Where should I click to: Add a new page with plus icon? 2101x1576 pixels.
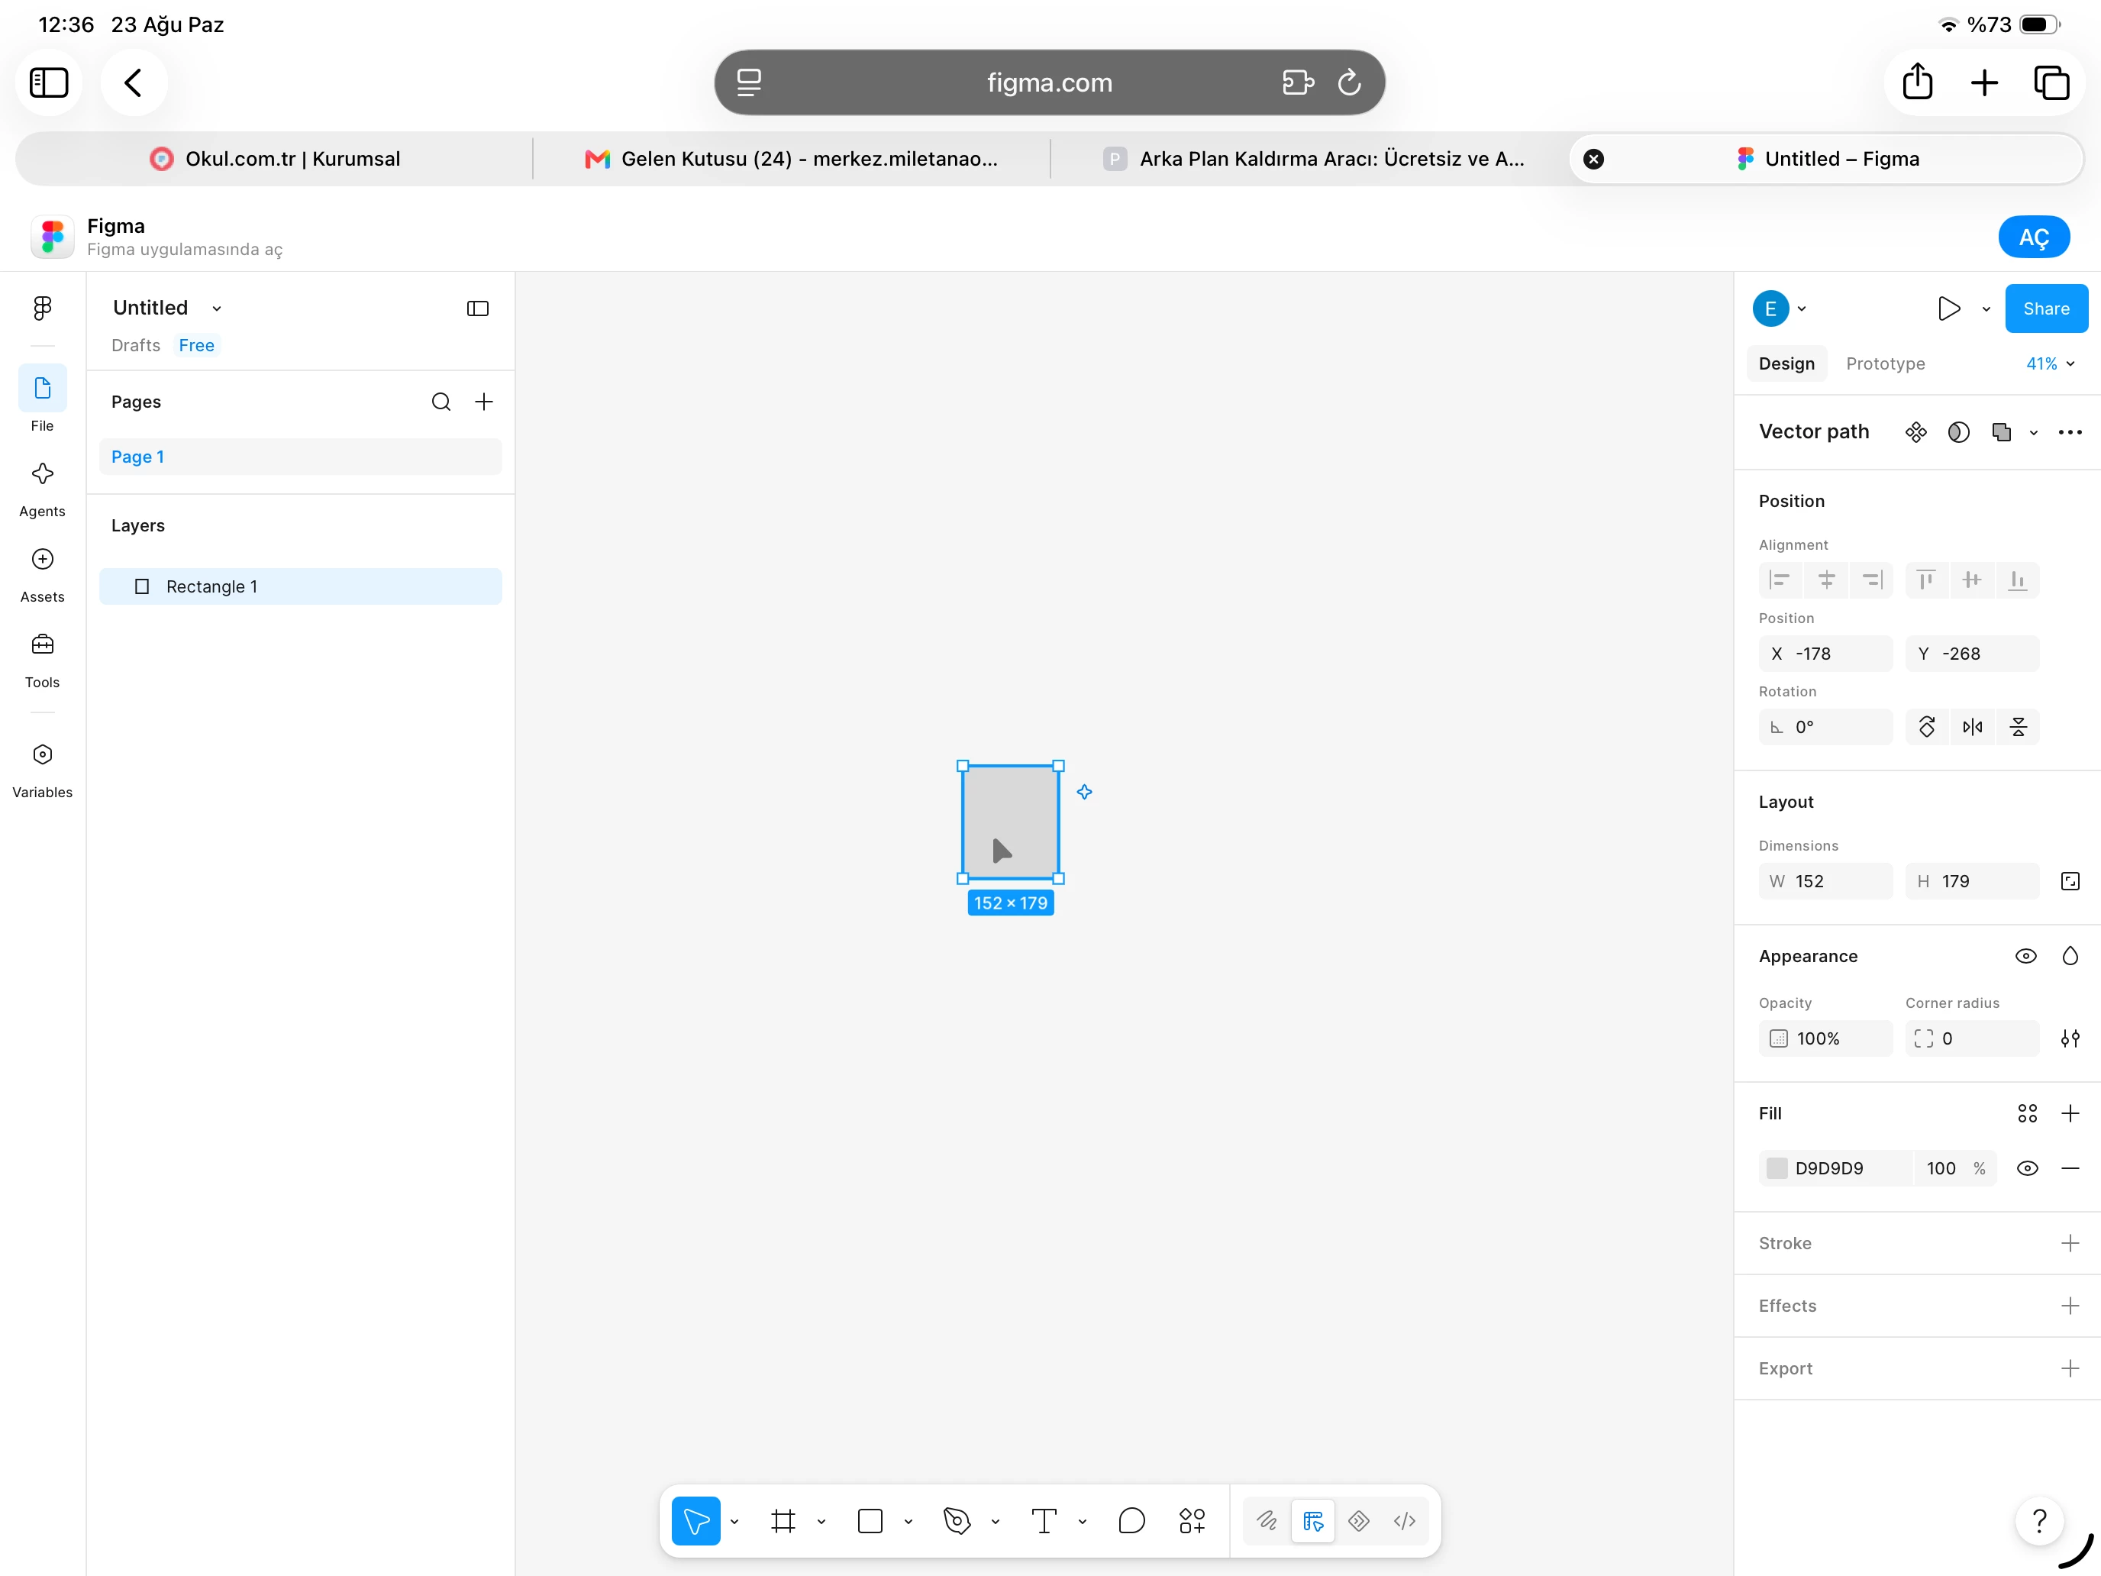click(483, 402)
